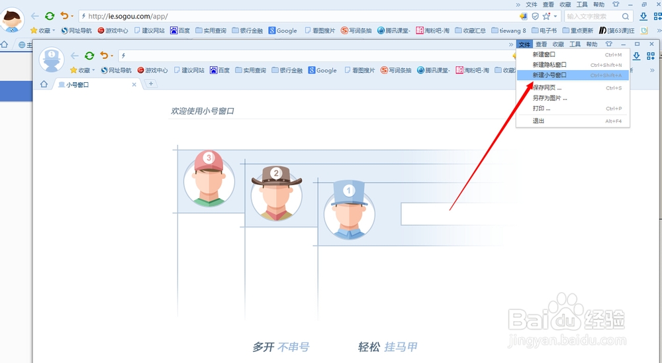Open the apps grid icon in the 小号窗口 window
662x363 pixels.
pyautogui.click(x=651, y=56)
